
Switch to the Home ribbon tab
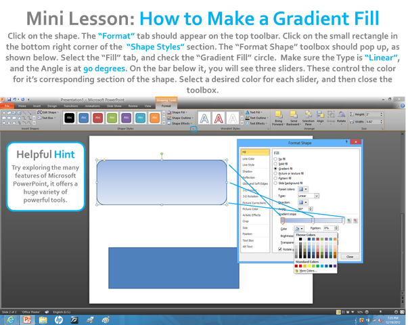(x=22, y=106)
